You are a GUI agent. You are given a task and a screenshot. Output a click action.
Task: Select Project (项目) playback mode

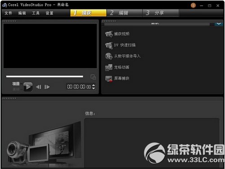(16, 84)
